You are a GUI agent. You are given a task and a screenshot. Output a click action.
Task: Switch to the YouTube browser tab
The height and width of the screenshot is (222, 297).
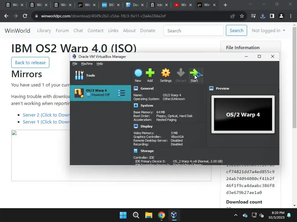coord(183,5)
